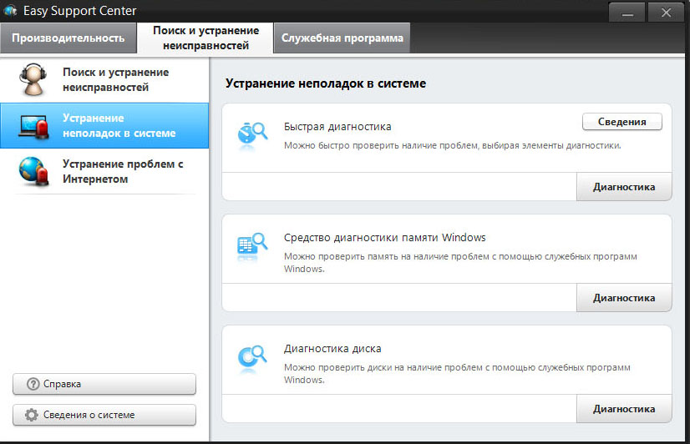Open Устранение проблем с Интернетом sidebar item
The height and width of the screenshot is (444, 690).
[104, 171]
